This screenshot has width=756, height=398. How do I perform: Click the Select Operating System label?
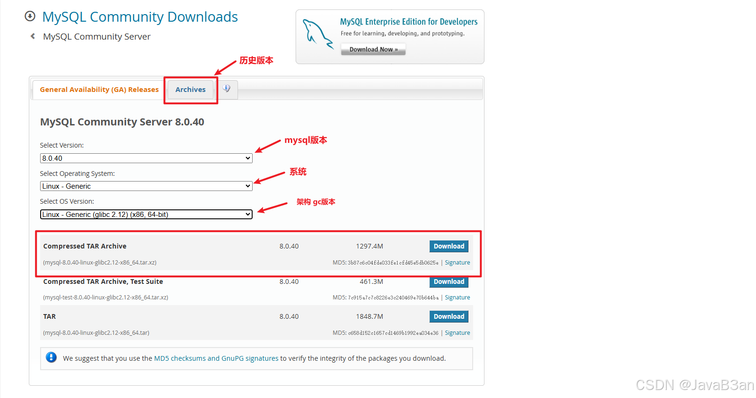tap(77, 174)
